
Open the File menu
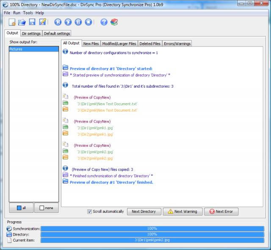click(x=7, y=13)
